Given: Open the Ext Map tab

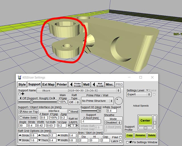Looking at the screenshot, I should (48, 84).
